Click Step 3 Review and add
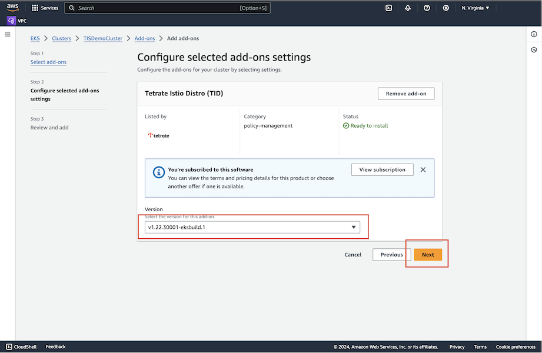Image resolution: width=542 pixels, height=353 pixels. click(x=49, y=128)
